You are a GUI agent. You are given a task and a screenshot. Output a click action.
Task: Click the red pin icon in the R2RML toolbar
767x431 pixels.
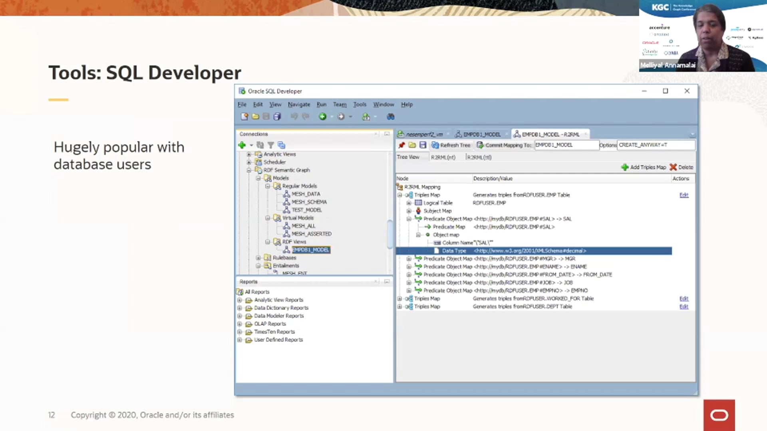401,145
